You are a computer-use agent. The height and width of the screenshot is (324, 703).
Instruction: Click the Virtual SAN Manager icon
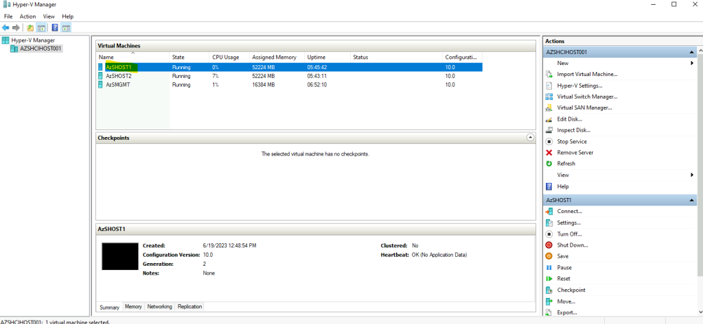549,108
